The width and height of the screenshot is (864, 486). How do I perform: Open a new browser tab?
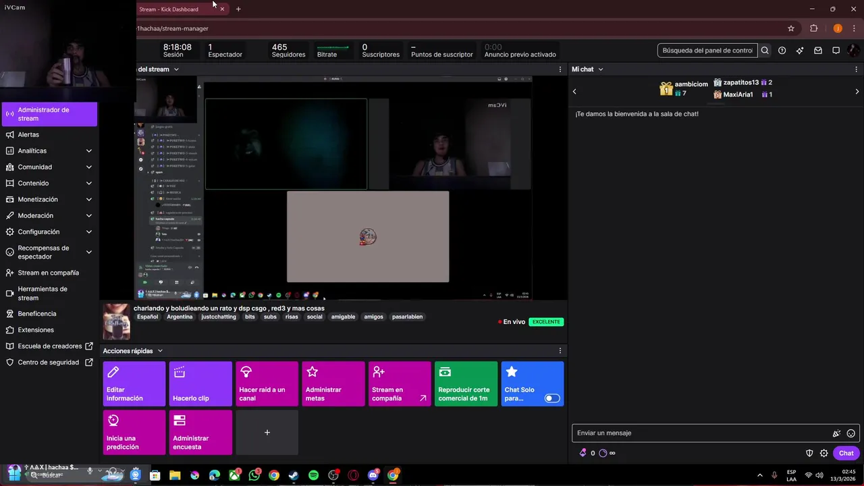[238, 9]
